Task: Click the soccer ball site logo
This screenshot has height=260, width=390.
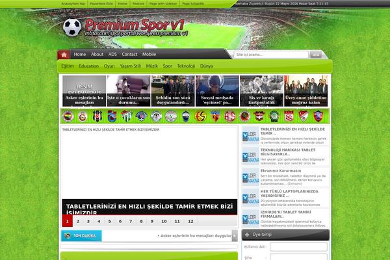Action: 72,27
